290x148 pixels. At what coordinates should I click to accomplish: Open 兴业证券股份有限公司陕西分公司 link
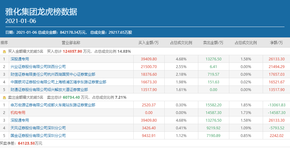[38, 66]
